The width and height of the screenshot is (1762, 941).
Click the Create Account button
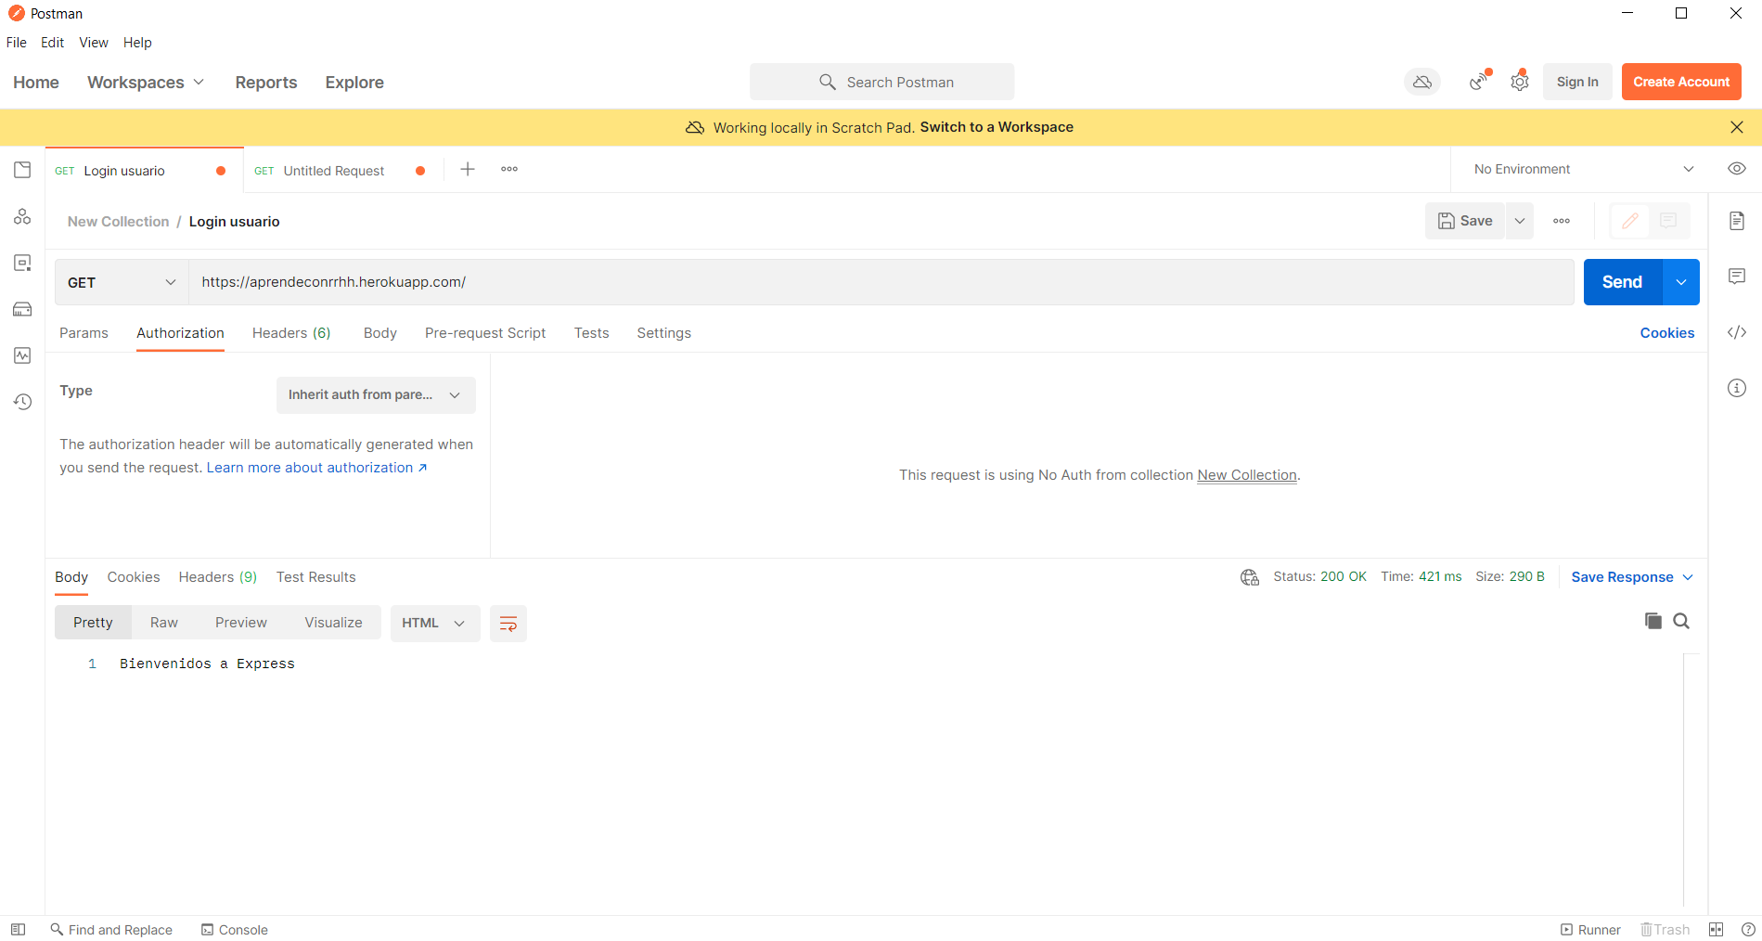pos(1680,82)
